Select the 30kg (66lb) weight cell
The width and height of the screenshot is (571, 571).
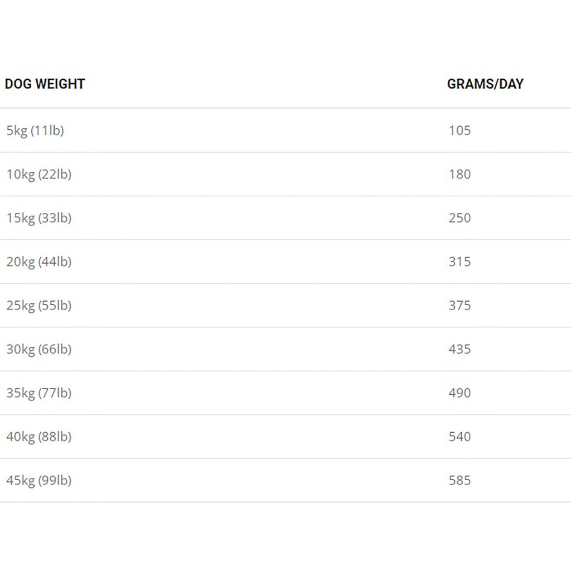[39, 349]
